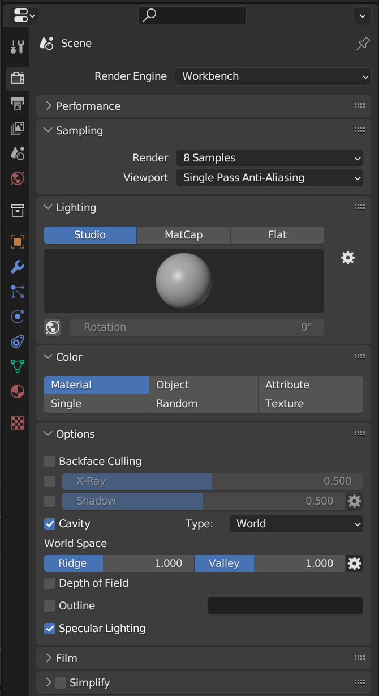Select the Random color mode

point(203,403)
